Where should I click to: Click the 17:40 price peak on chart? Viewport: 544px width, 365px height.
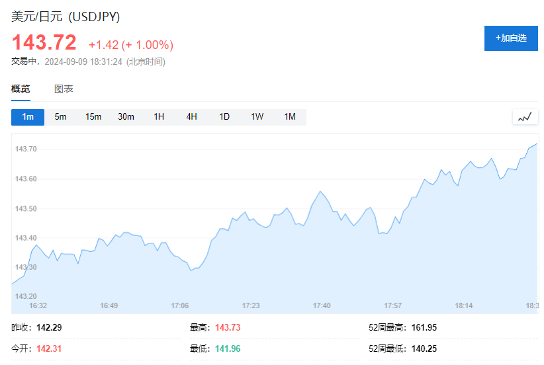(x=320, y=191)
